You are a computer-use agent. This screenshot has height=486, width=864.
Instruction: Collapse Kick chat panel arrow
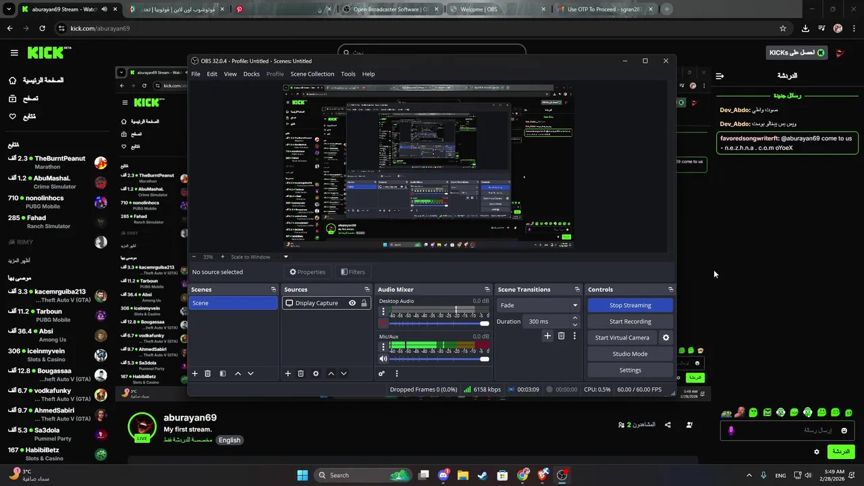[720, 76]
